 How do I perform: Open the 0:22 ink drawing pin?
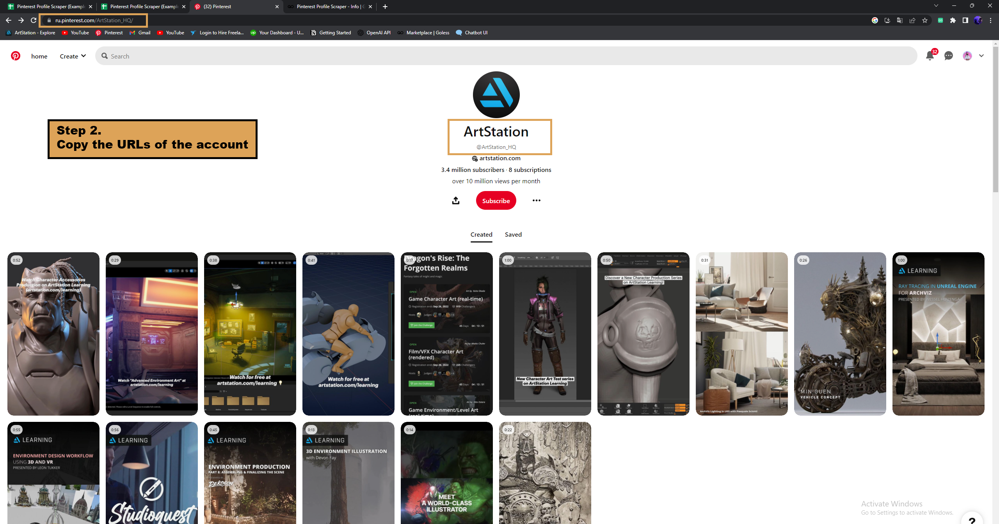pyautogui.click(x=545, y=473)
